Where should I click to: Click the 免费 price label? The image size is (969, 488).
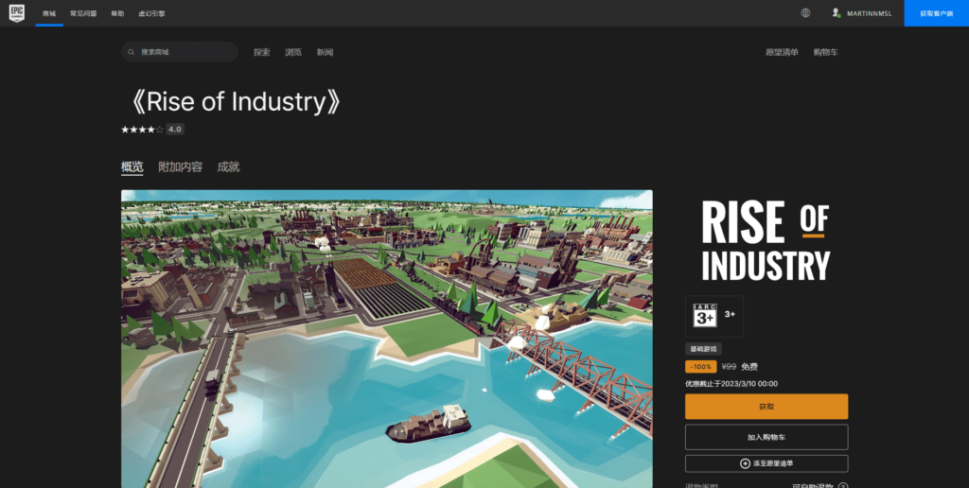coord(749,367)
